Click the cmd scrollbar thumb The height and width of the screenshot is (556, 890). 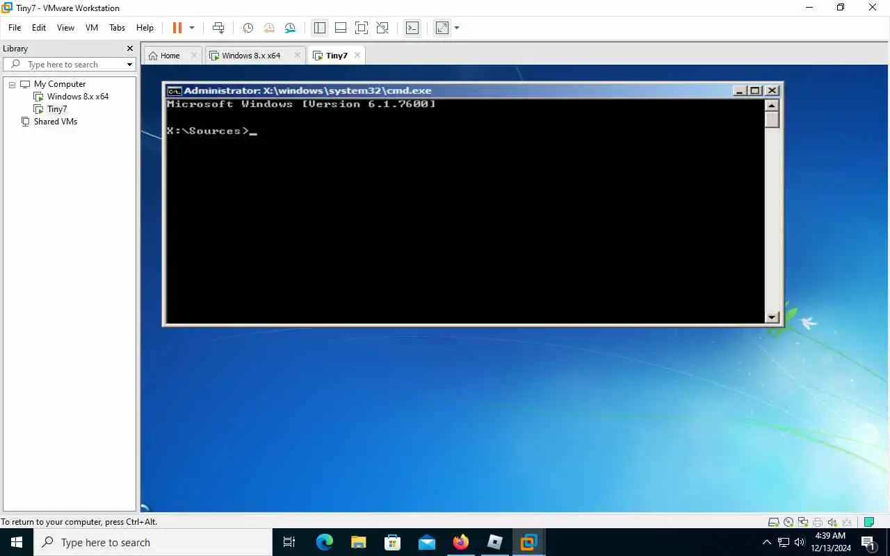click(x=772, y=120)
